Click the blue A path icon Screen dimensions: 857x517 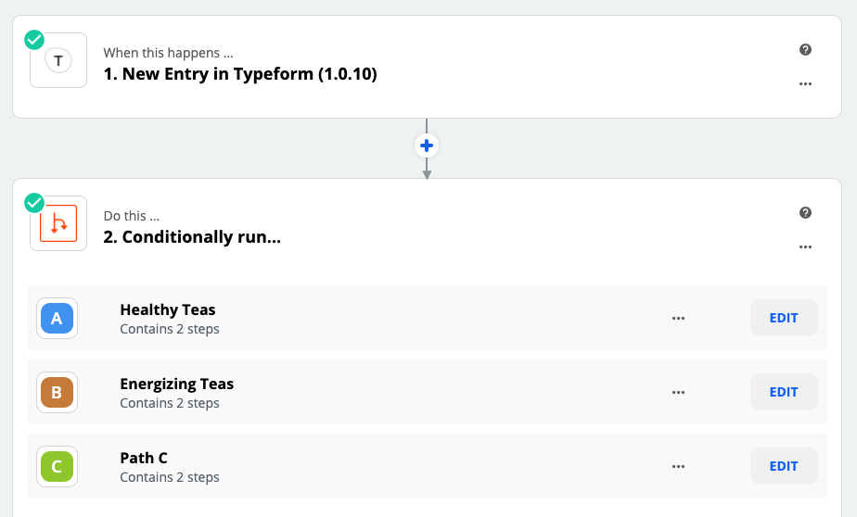[57, 319]
